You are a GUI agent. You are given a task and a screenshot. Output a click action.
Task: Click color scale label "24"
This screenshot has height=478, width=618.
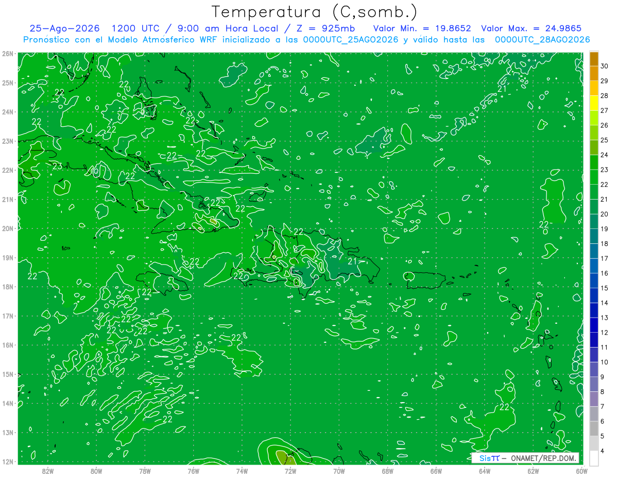605,155
